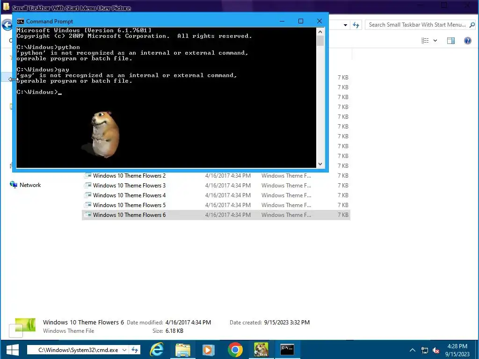Launch Google Chrome from the taskbar
This screenshot has width=479, height=359.
[x=235, y=350]
